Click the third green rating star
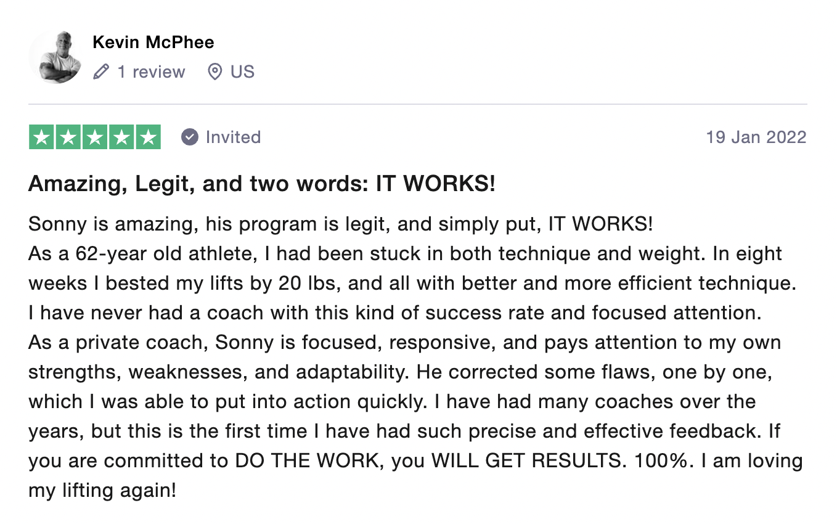The width and height of the screenshot is (837, 524). [x=95, y=137]
